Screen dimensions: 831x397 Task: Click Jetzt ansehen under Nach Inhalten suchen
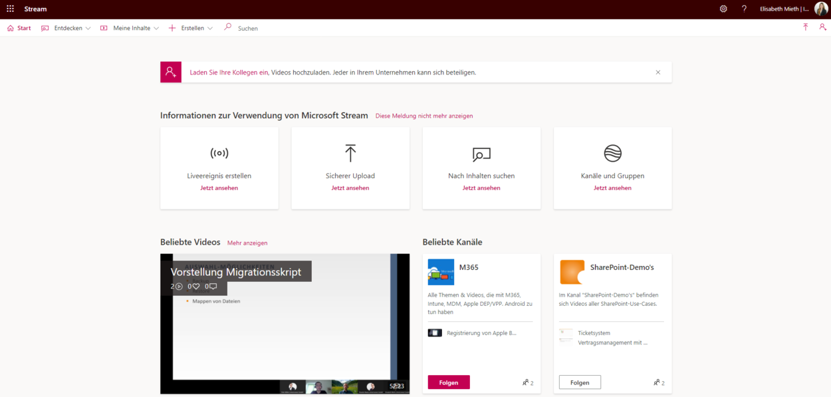[x=481, y=188]
